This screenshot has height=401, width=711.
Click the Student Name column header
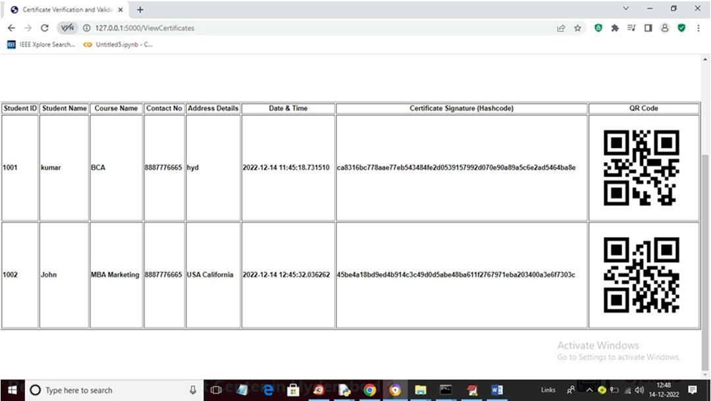[64, 109]
